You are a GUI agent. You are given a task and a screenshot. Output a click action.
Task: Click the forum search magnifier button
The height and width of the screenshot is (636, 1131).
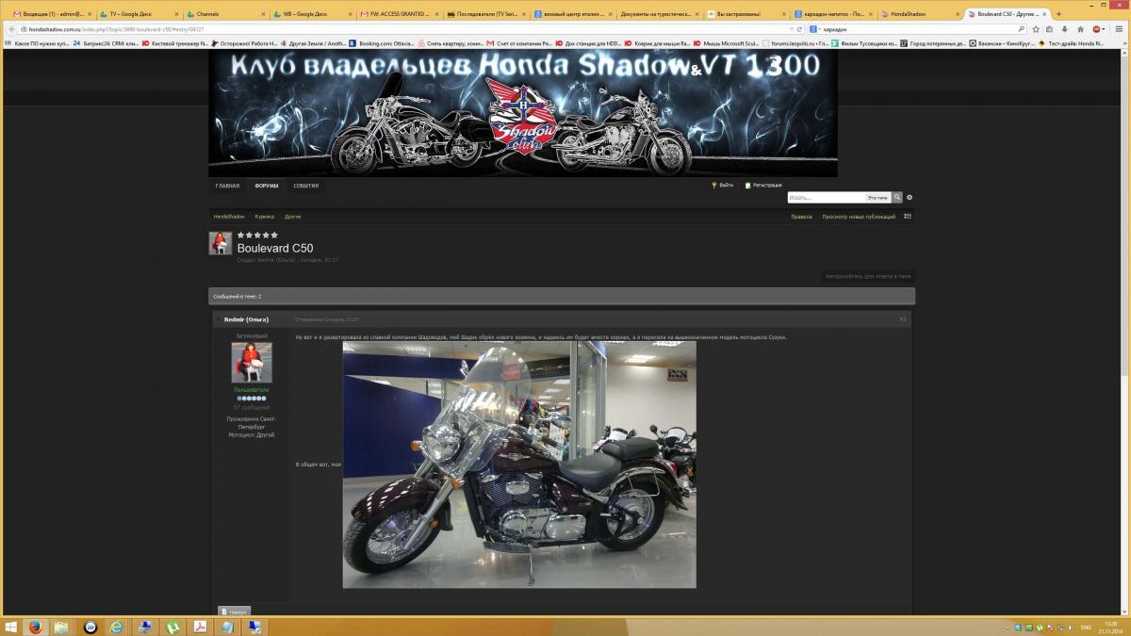[897, 198]
